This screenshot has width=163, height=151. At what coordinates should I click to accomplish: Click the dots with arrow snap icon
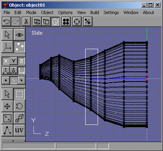[88, 21]
